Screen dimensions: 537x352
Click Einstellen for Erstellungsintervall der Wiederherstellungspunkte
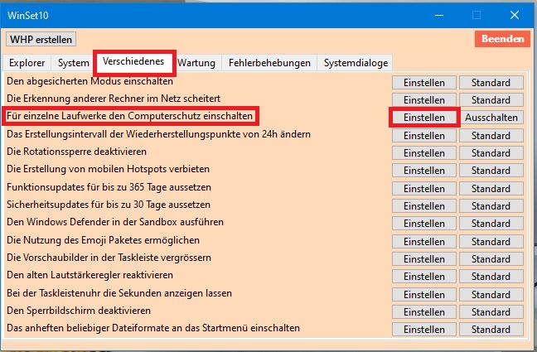[424, 136]
